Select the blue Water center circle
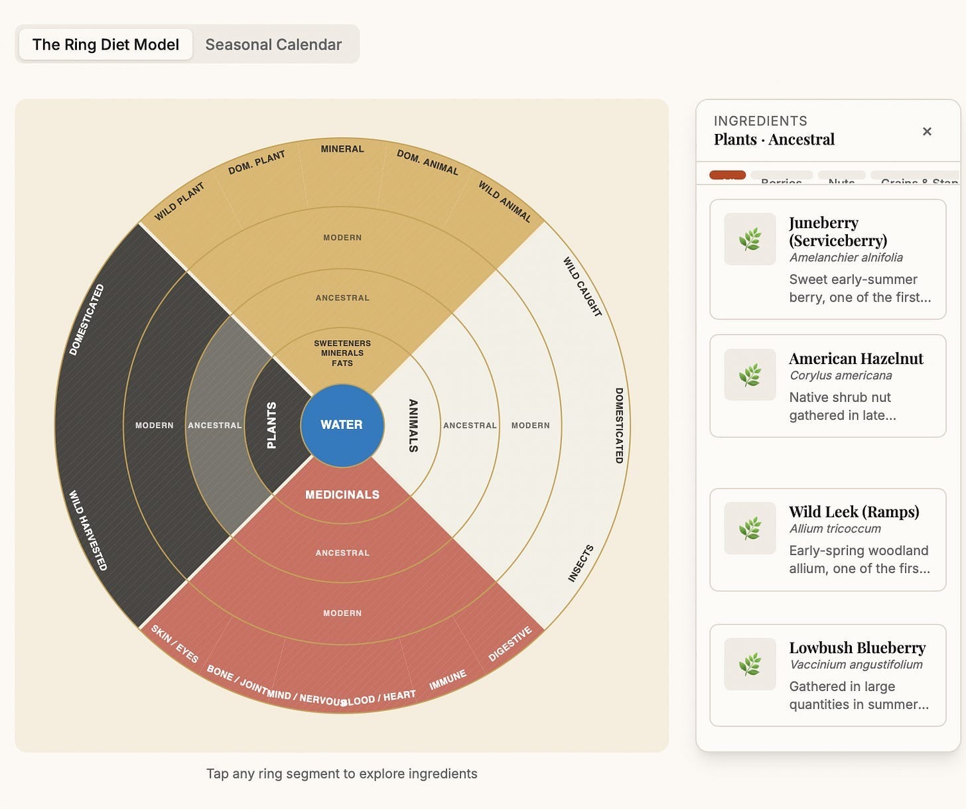The height and width of the screenshot is (809, 966). tap(342, 425)
